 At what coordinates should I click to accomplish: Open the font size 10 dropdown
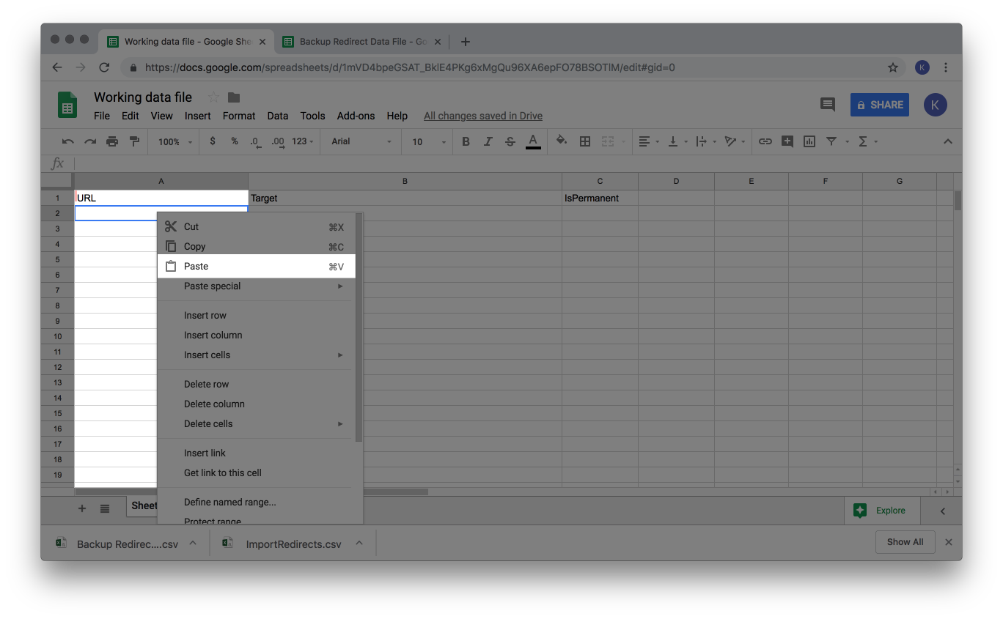pos(429,141)
